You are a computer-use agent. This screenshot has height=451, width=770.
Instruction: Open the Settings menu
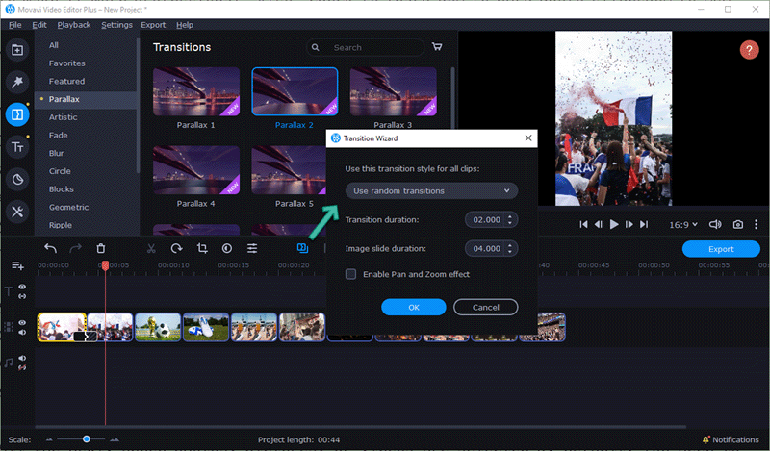pos(116,25)
